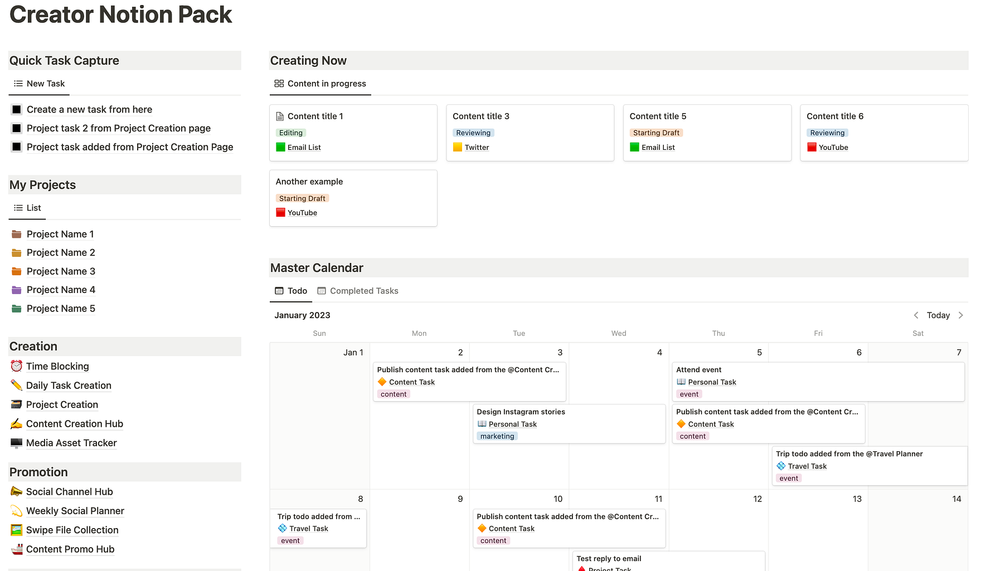Jump to Today in the calendar
The image size is (981, 571).
click(x=938, y=315)
